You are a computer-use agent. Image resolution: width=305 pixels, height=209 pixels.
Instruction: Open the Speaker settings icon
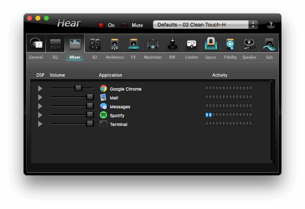coord(249,44)
